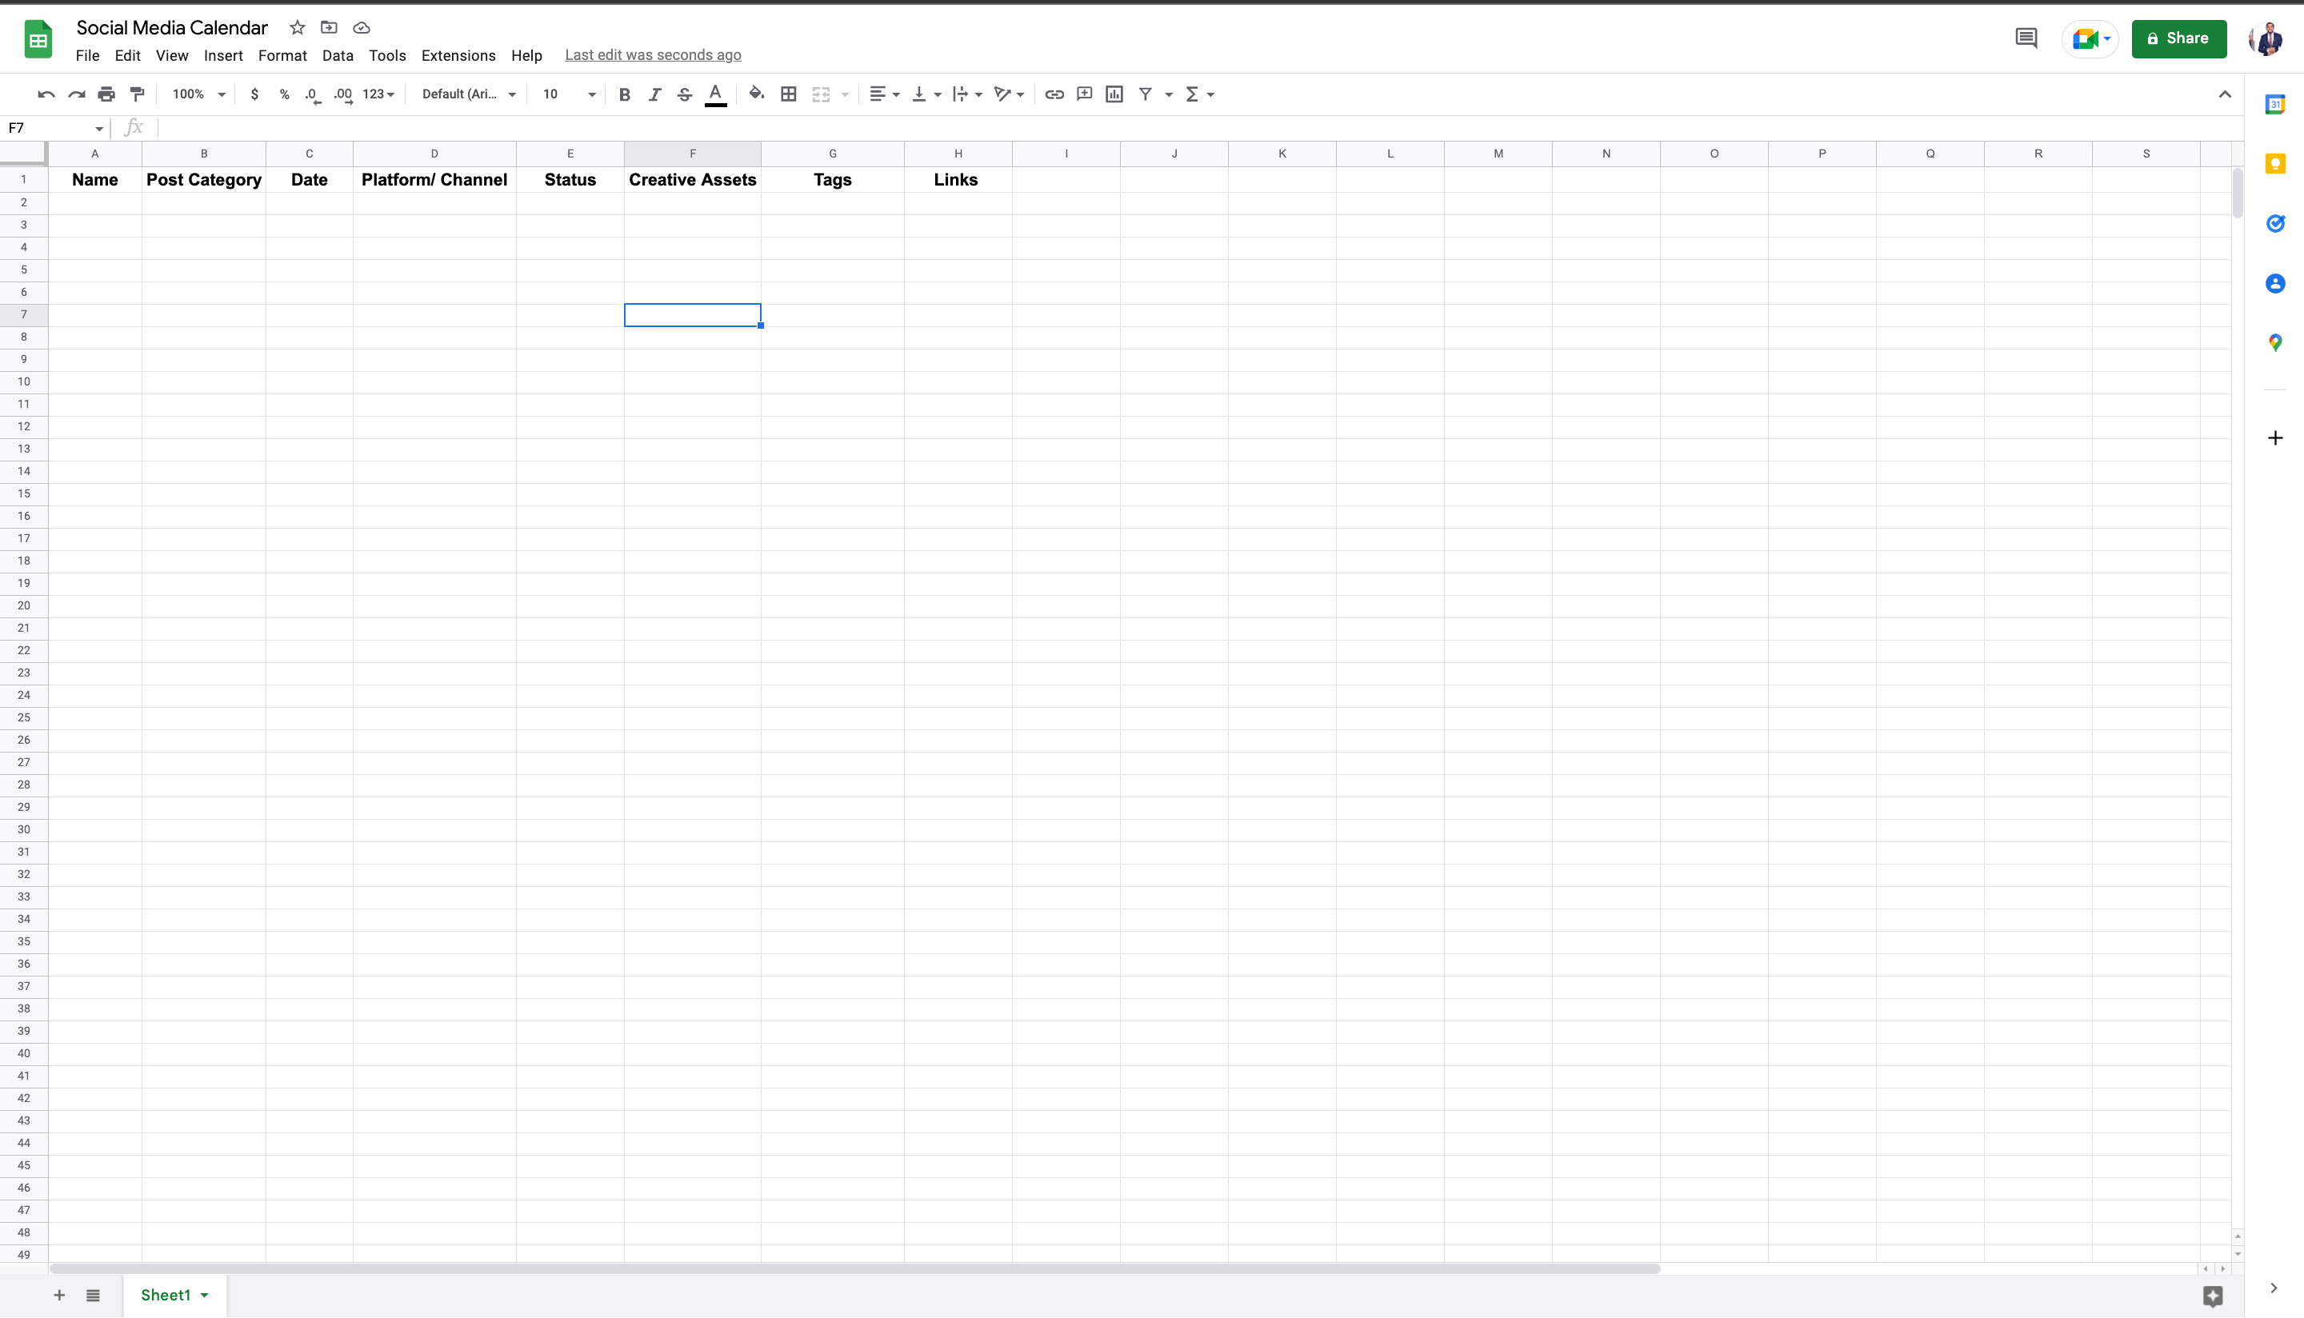Open the fill color picker

point(756,94)
